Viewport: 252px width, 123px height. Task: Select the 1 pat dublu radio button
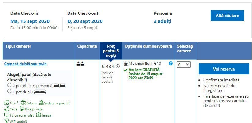(x=9, y=92)
